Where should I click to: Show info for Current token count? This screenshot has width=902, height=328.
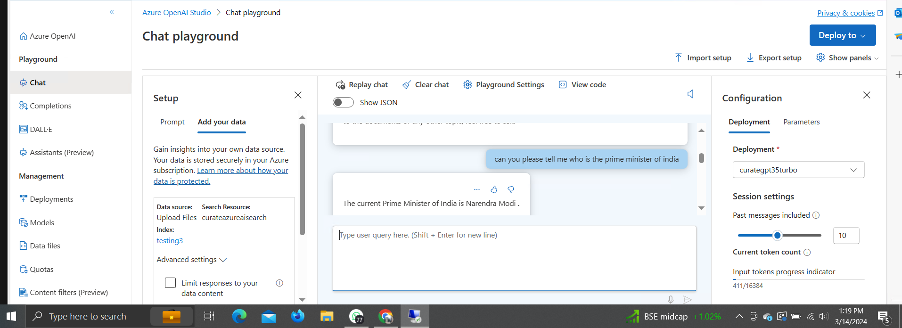click(x=807, y=253)
